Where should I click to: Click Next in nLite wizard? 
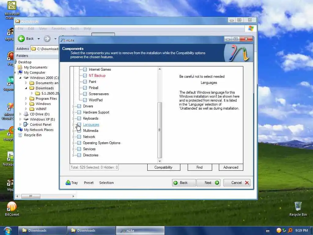(208, 183)
